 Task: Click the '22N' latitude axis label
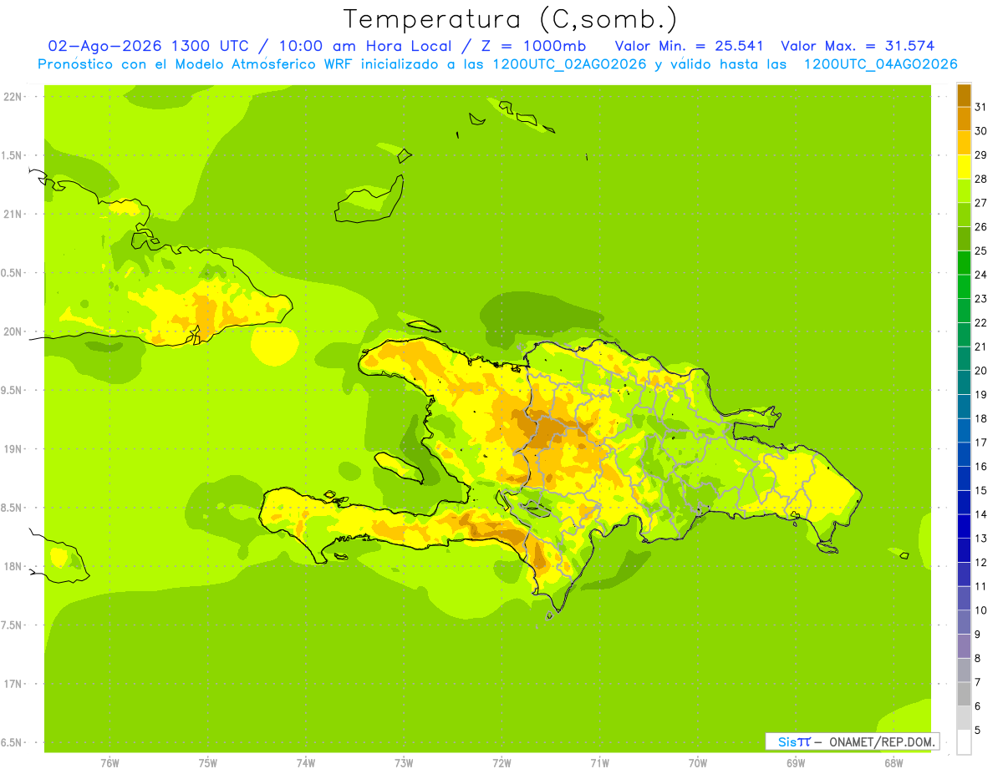point(13,97)
